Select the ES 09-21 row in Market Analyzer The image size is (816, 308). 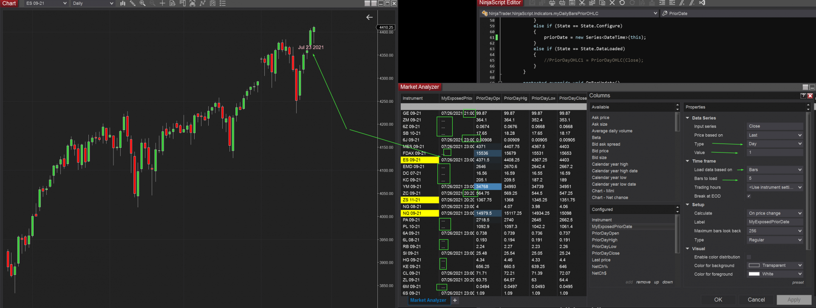[x=493, y=160]
